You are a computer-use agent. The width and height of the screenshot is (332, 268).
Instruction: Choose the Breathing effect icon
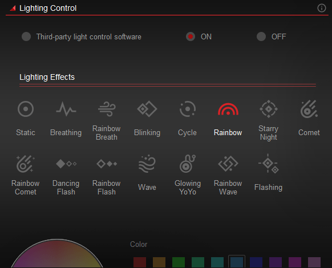[66, 109]
